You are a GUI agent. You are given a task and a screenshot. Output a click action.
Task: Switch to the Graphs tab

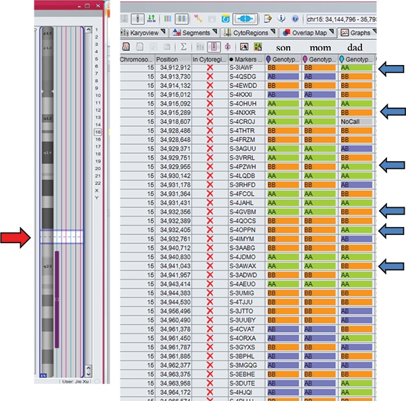[x=359, y=32]
